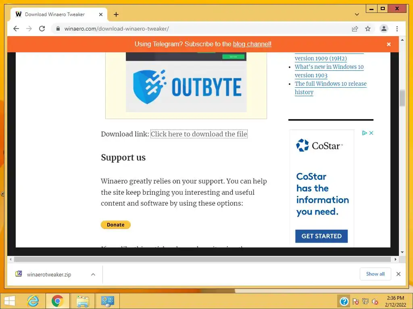Viewport: 413px width, 309px height.
Task: Click the vertical scrollbar thumb
Action: (402, 98)
